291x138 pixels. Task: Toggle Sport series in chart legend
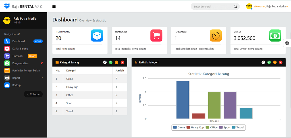tap(225, 127)
